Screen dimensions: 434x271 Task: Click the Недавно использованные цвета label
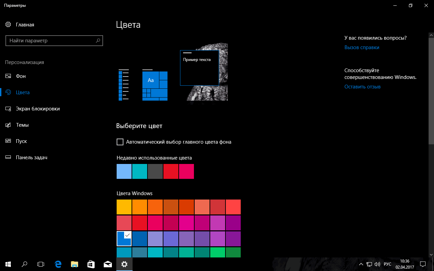(x=154, y=158)
